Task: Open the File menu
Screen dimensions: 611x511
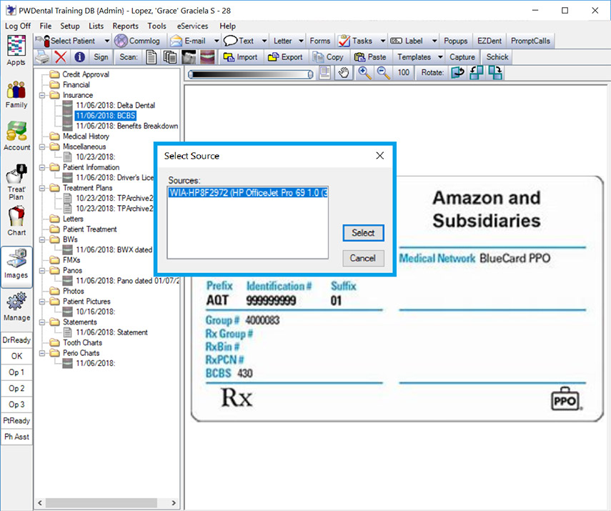Action: coord(45,26)
